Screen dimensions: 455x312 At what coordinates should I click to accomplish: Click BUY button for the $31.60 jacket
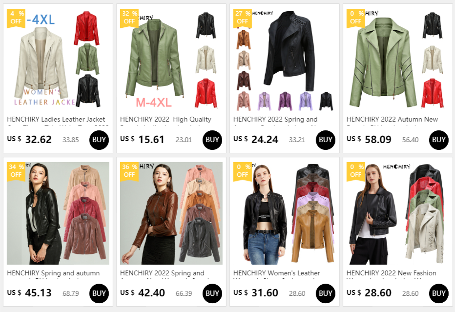pyautogui.click(x=325, y=293)
